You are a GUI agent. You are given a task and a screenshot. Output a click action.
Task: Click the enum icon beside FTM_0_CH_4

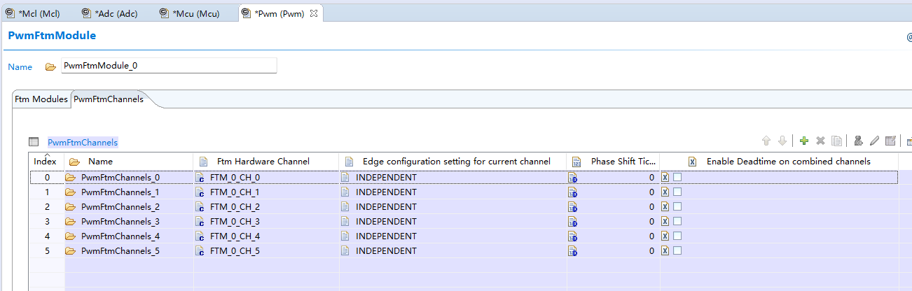tap(200, 236)
